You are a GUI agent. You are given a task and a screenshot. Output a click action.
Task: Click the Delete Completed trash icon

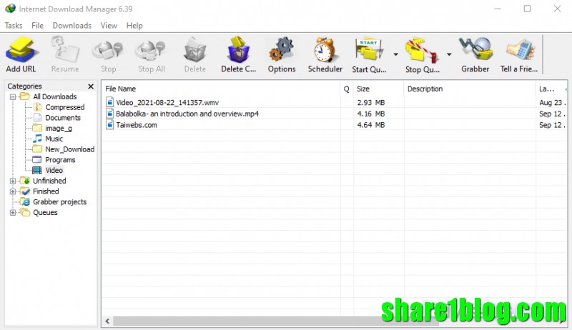[x=238, y=49]
